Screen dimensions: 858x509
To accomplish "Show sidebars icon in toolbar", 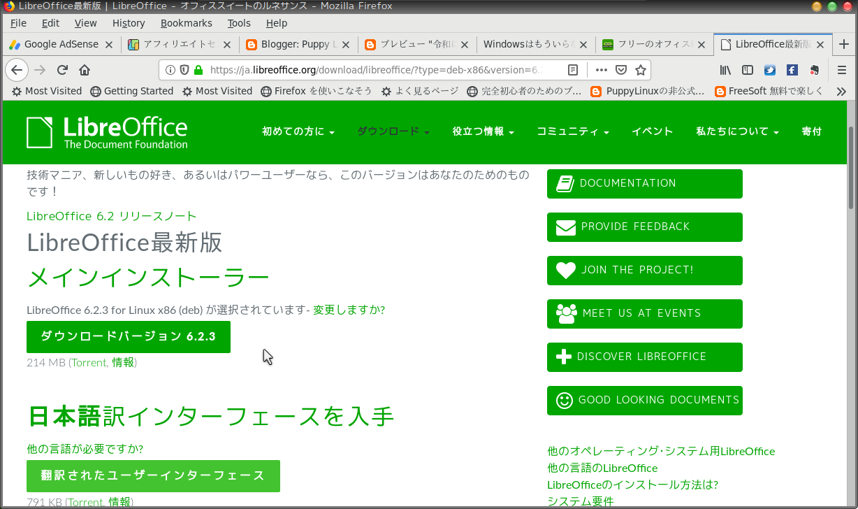I will [748, 70].
